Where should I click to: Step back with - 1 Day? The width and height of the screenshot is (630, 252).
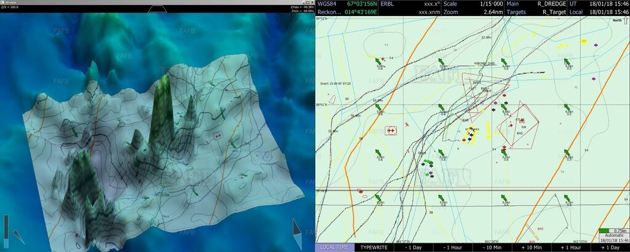click(413, 247)
